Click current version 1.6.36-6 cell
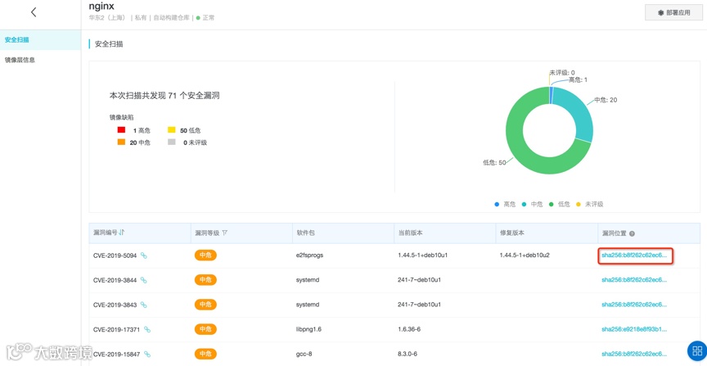Image resolution: width=707 pixels, height=366 pixels. (409, 329)
